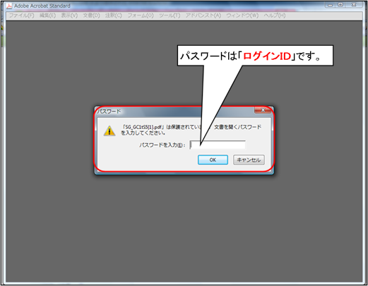Viewport: 368px width, 286px height.
Task: Minimize the Adobe Acrobat Standard window
Action: pos(331,5)
